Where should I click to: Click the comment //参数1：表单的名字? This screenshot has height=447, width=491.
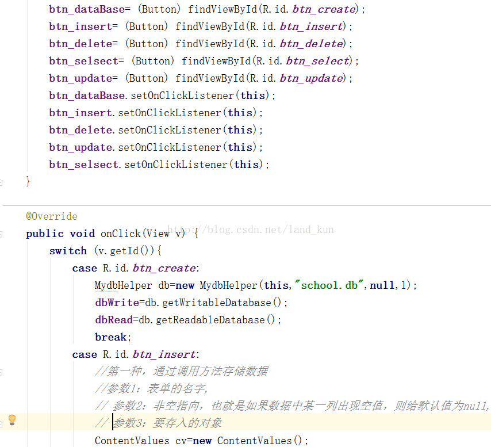coord(152,388)
